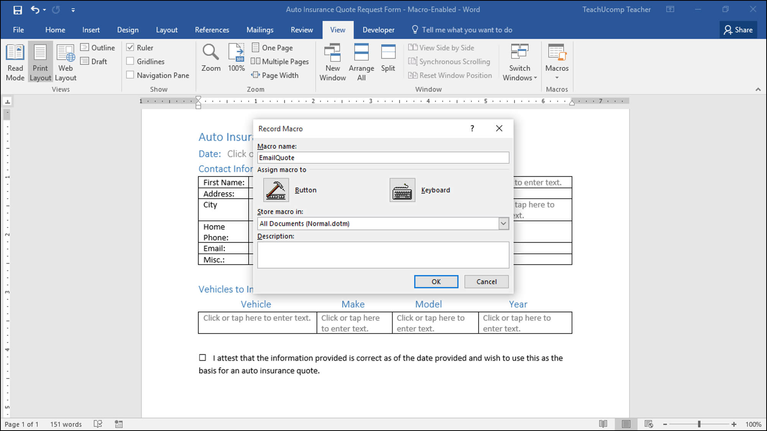
Task: Click the Button assignment icon in Record Macro
Action: coord(275,189)
